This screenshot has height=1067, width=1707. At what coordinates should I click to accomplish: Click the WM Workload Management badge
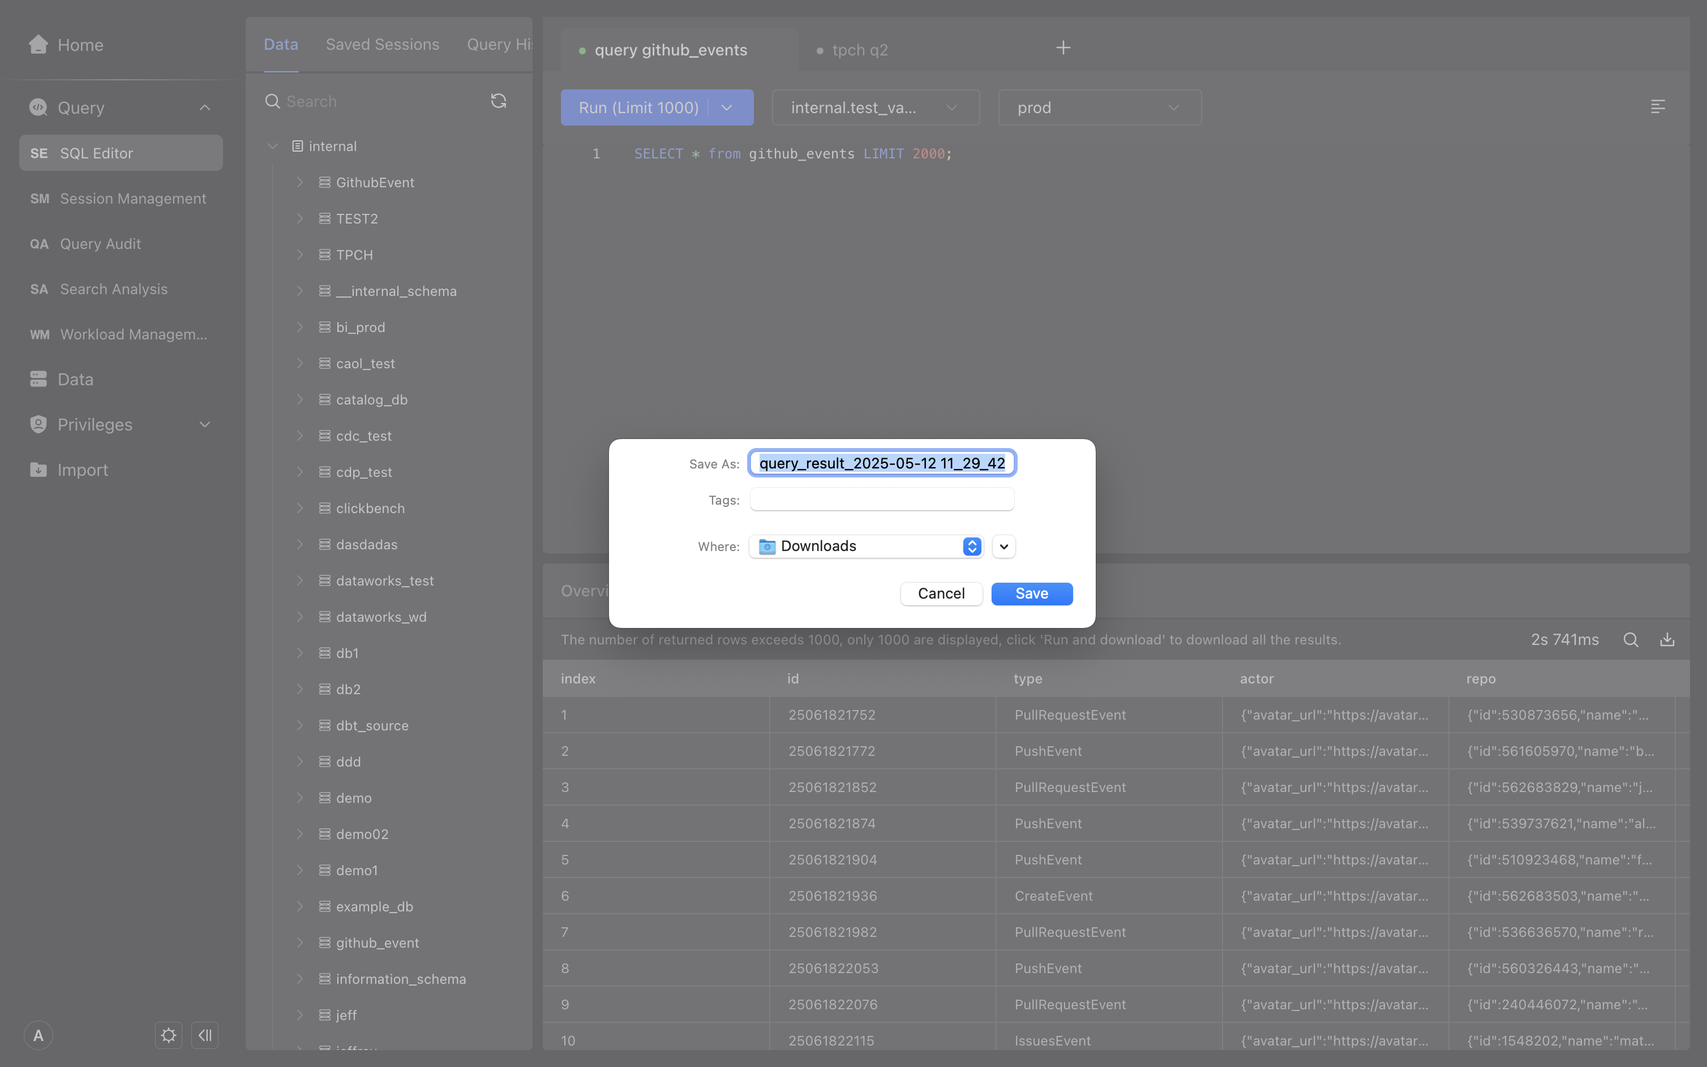point(40,334)
